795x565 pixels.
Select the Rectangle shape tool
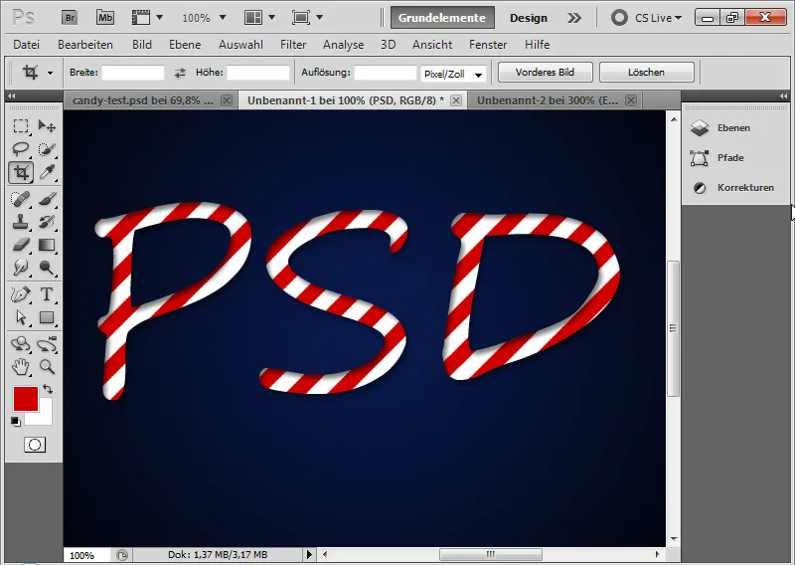click(47, 317)
